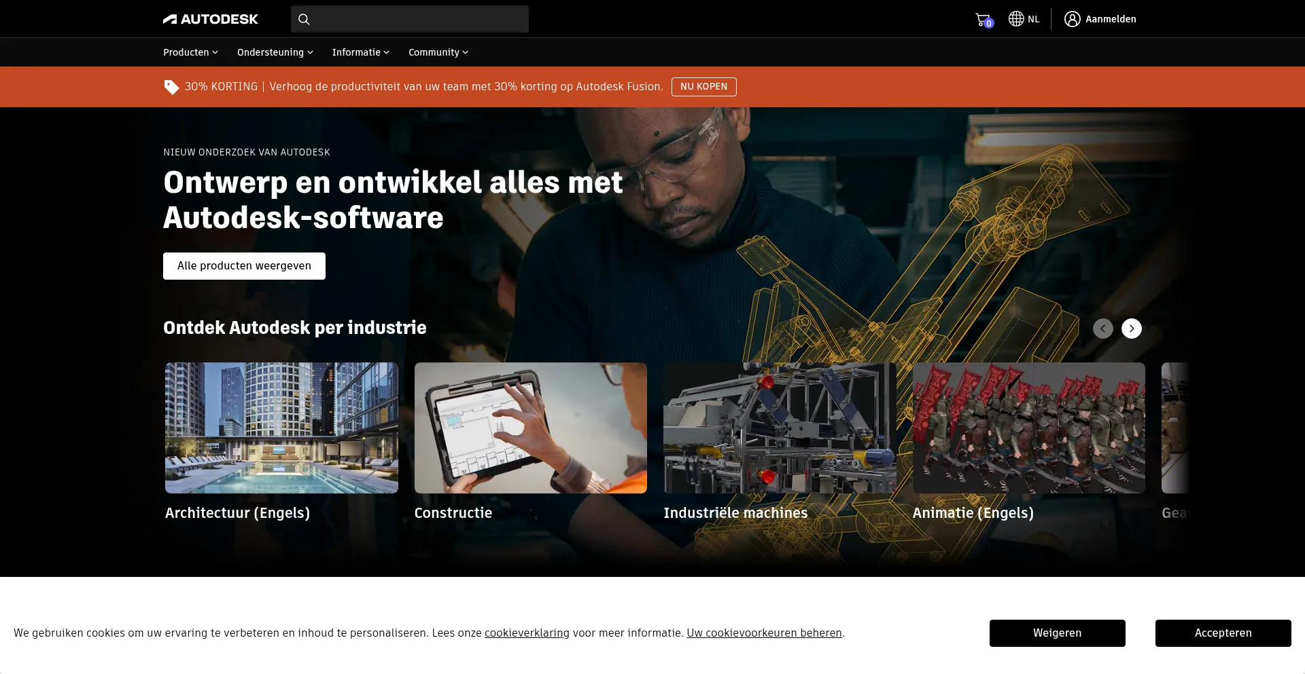Click the globe language icon NL
This screenshot has height=674, width=1305.
pos(1024,19)
